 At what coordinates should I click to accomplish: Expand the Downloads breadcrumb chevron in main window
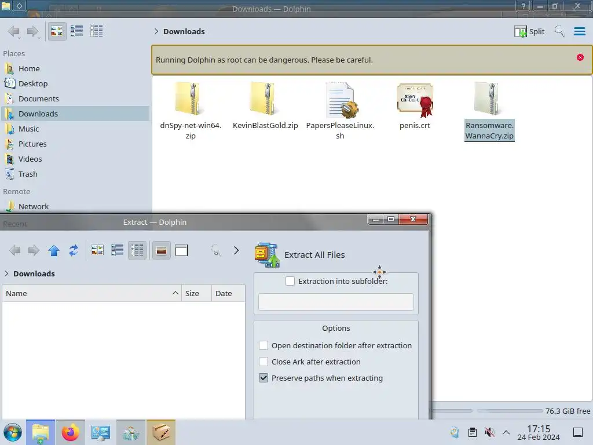pyautogui.click(x=156, y=31)
